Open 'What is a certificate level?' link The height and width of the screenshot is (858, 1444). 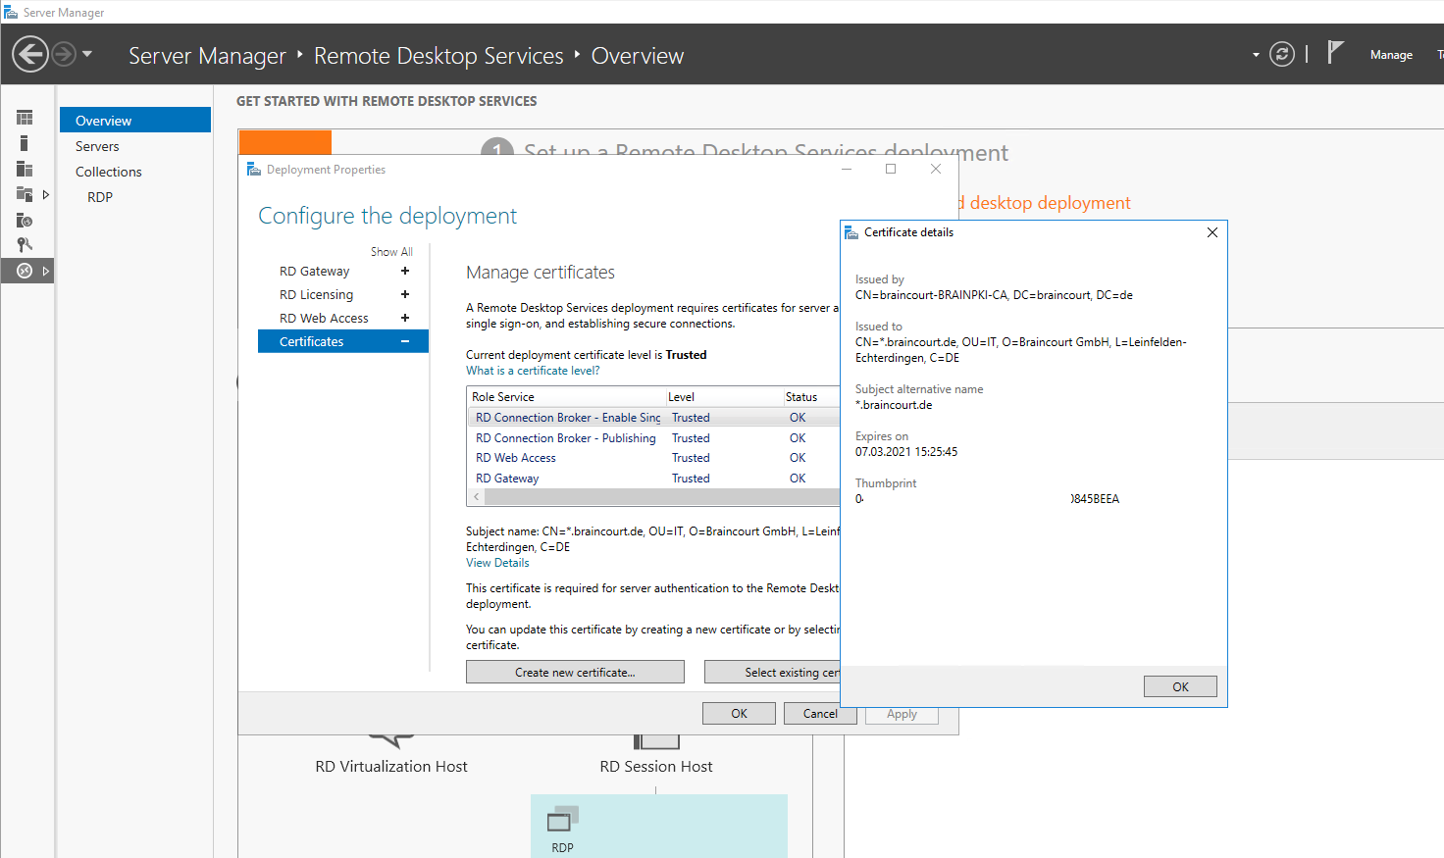533,371
